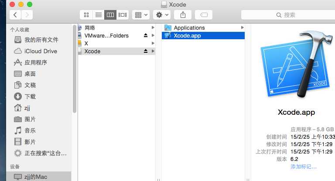Click the sidebar scrollbar
Viewport: 335px width, 181px height.
tap(74, 69)
